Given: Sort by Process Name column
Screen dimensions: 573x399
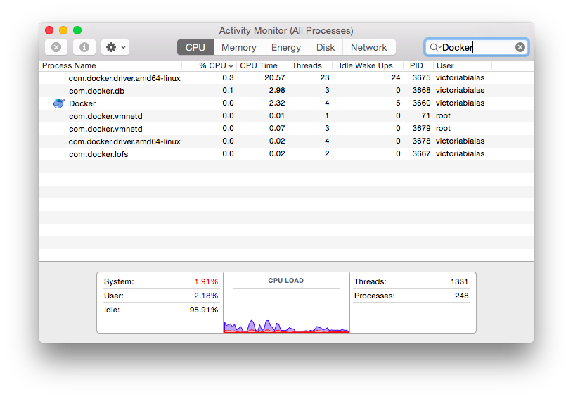Looking at the screenshot, I should point(69,65).
